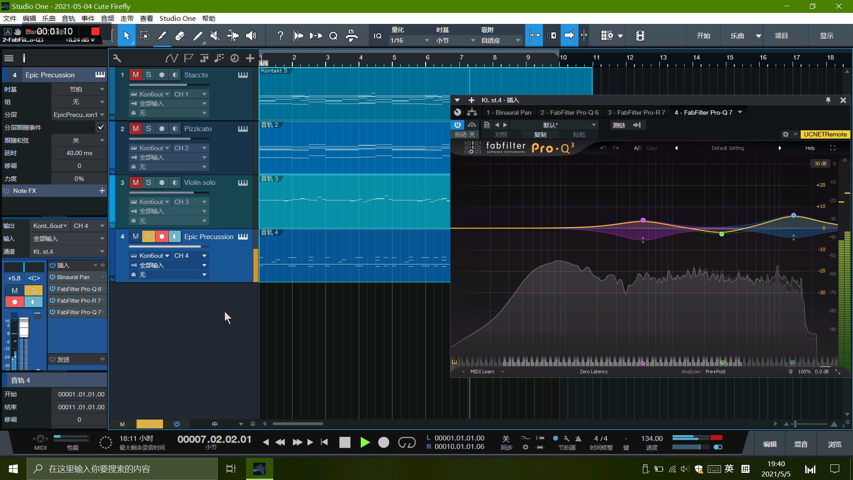Click the pink EQ band node

(x=643, y=220)
